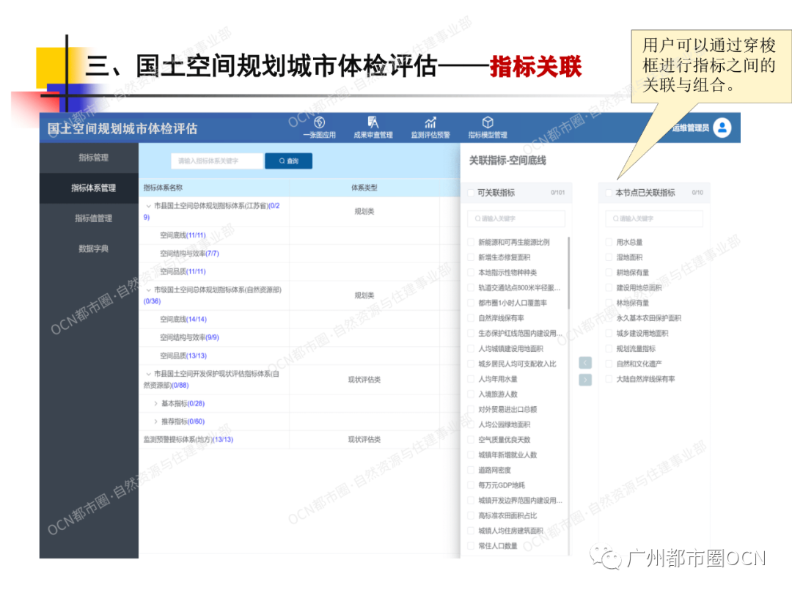Viewport: 792px width, 593px height.
Task: Select the 数据字典 sidebar item
Action: 89,248
